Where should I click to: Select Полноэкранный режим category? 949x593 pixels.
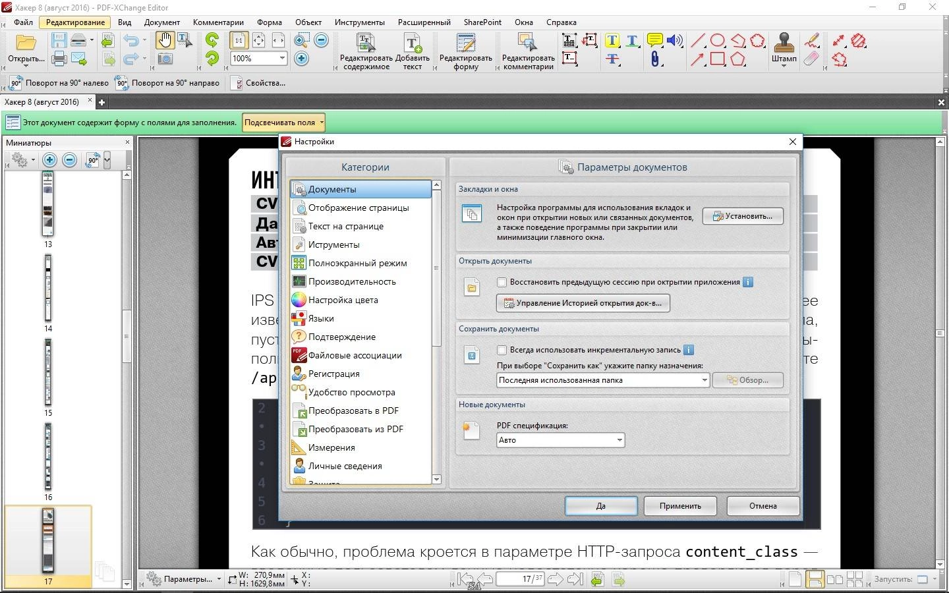pyautogui.click(x=360, y=263)
